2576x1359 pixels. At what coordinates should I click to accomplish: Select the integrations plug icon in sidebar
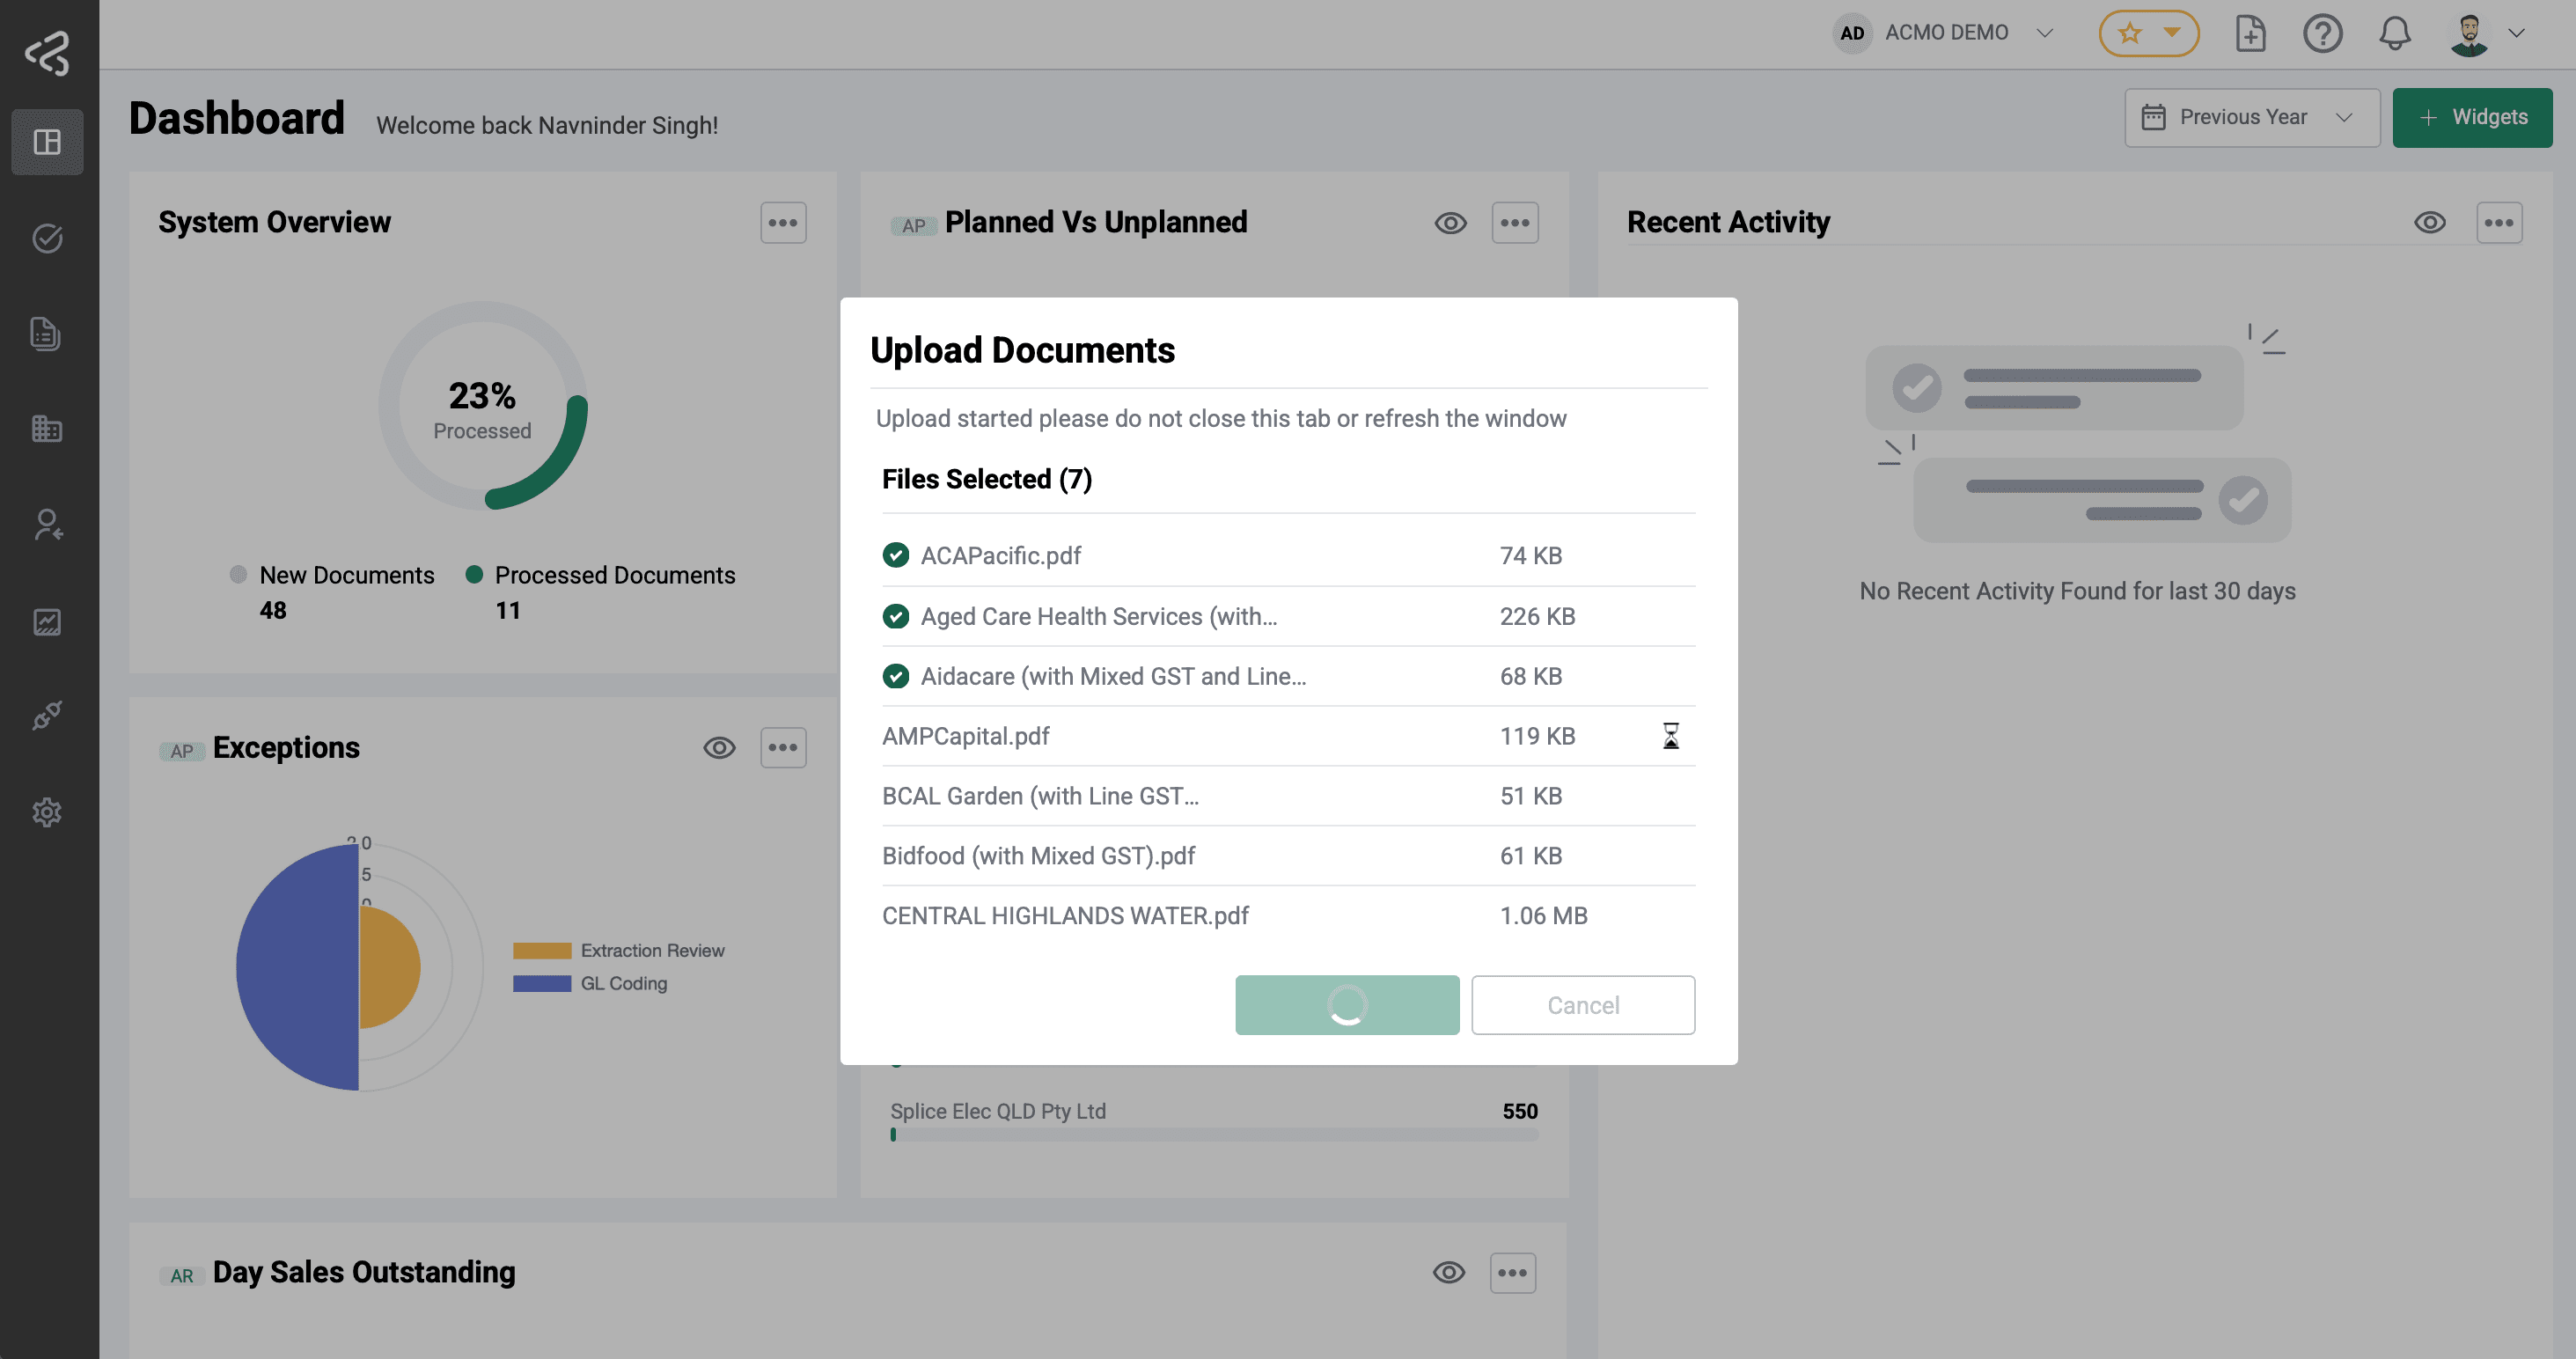(46, 716)
